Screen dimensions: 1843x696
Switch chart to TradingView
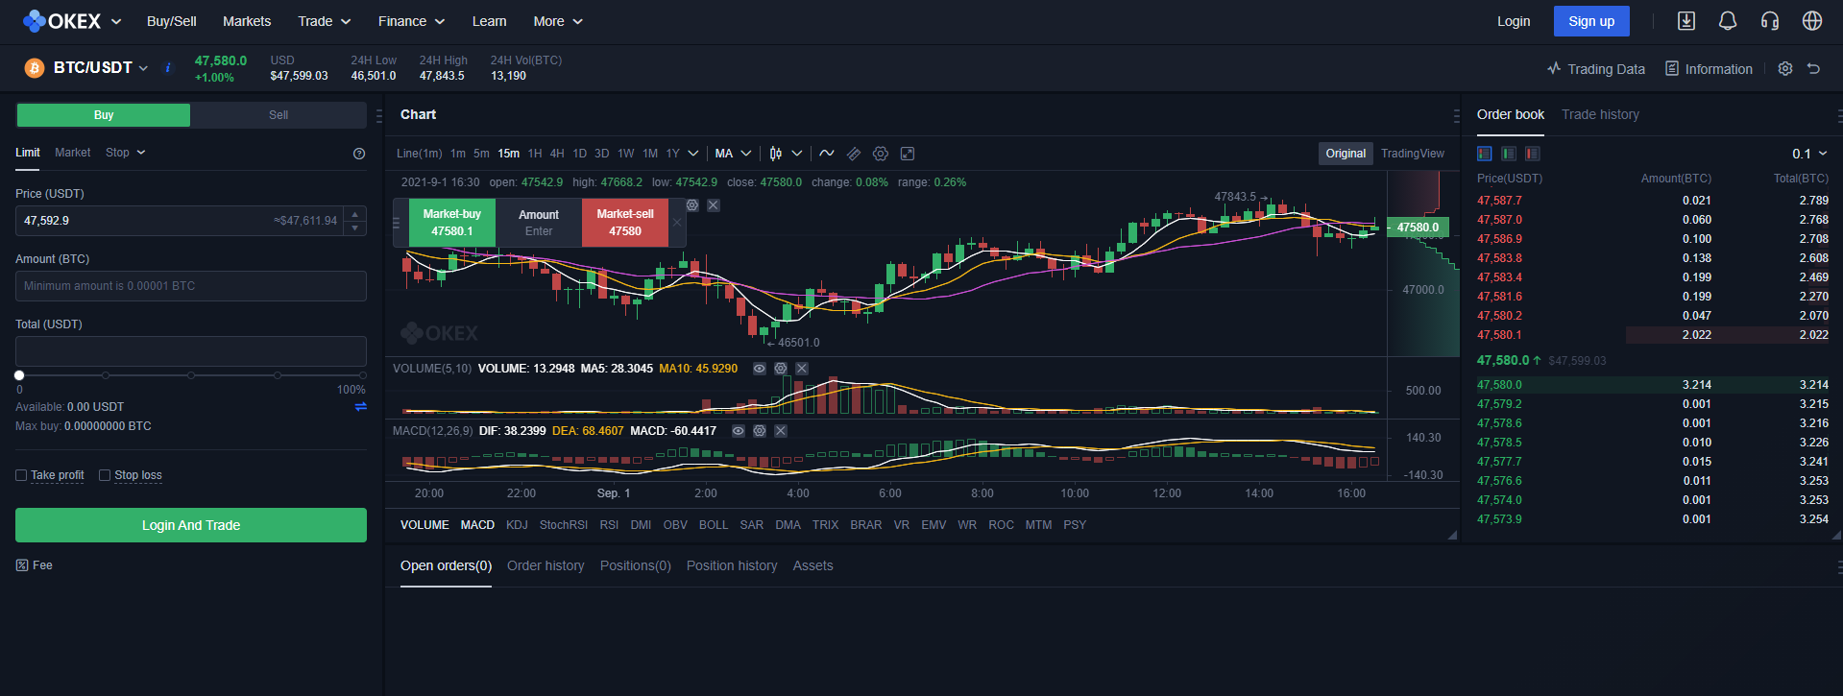tap(1413, 154)
